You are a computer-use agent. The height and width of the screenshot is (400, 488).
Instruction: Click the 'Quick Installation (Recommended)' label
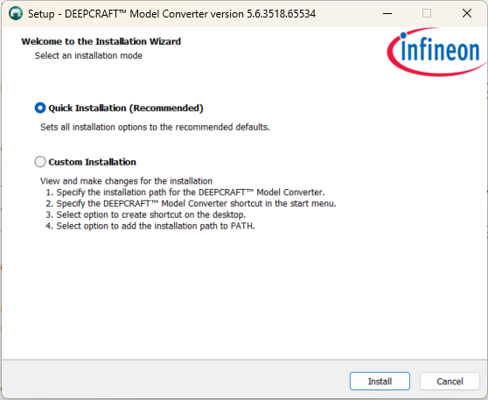(126, 109)
